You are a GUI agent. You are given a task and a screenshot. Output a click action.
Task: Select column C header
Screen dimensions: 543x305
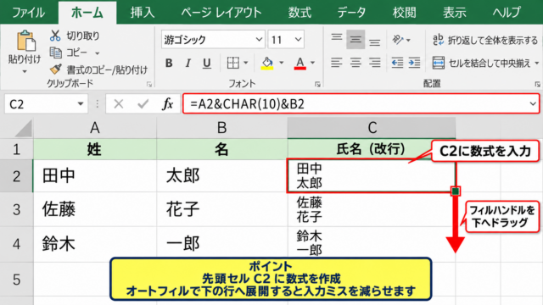(x=372, y=128)
